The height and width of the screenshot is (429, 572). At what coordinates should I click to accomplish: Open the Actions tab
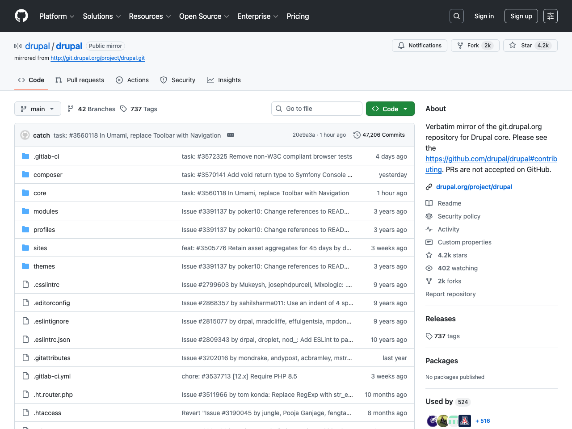(x=132, y=80)
